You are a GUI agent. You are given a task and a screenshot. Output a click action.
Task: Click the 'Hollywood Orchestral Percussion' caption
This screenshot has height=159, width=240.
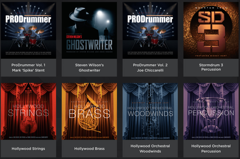click(x=211, y=149)
